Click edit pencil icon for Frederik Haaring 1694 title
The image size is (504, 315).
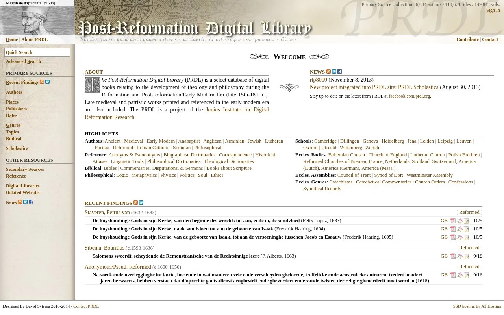[x=467, y=229]
